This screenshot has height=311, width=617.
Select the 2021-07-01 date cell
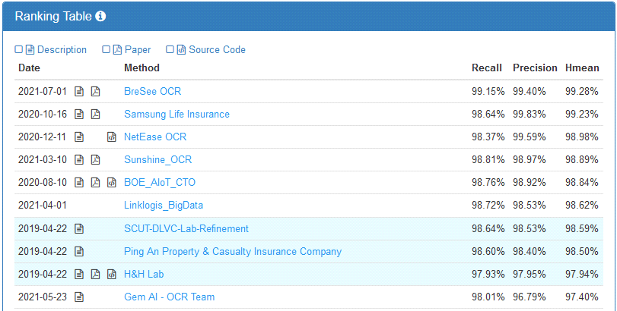coord(43,91)
